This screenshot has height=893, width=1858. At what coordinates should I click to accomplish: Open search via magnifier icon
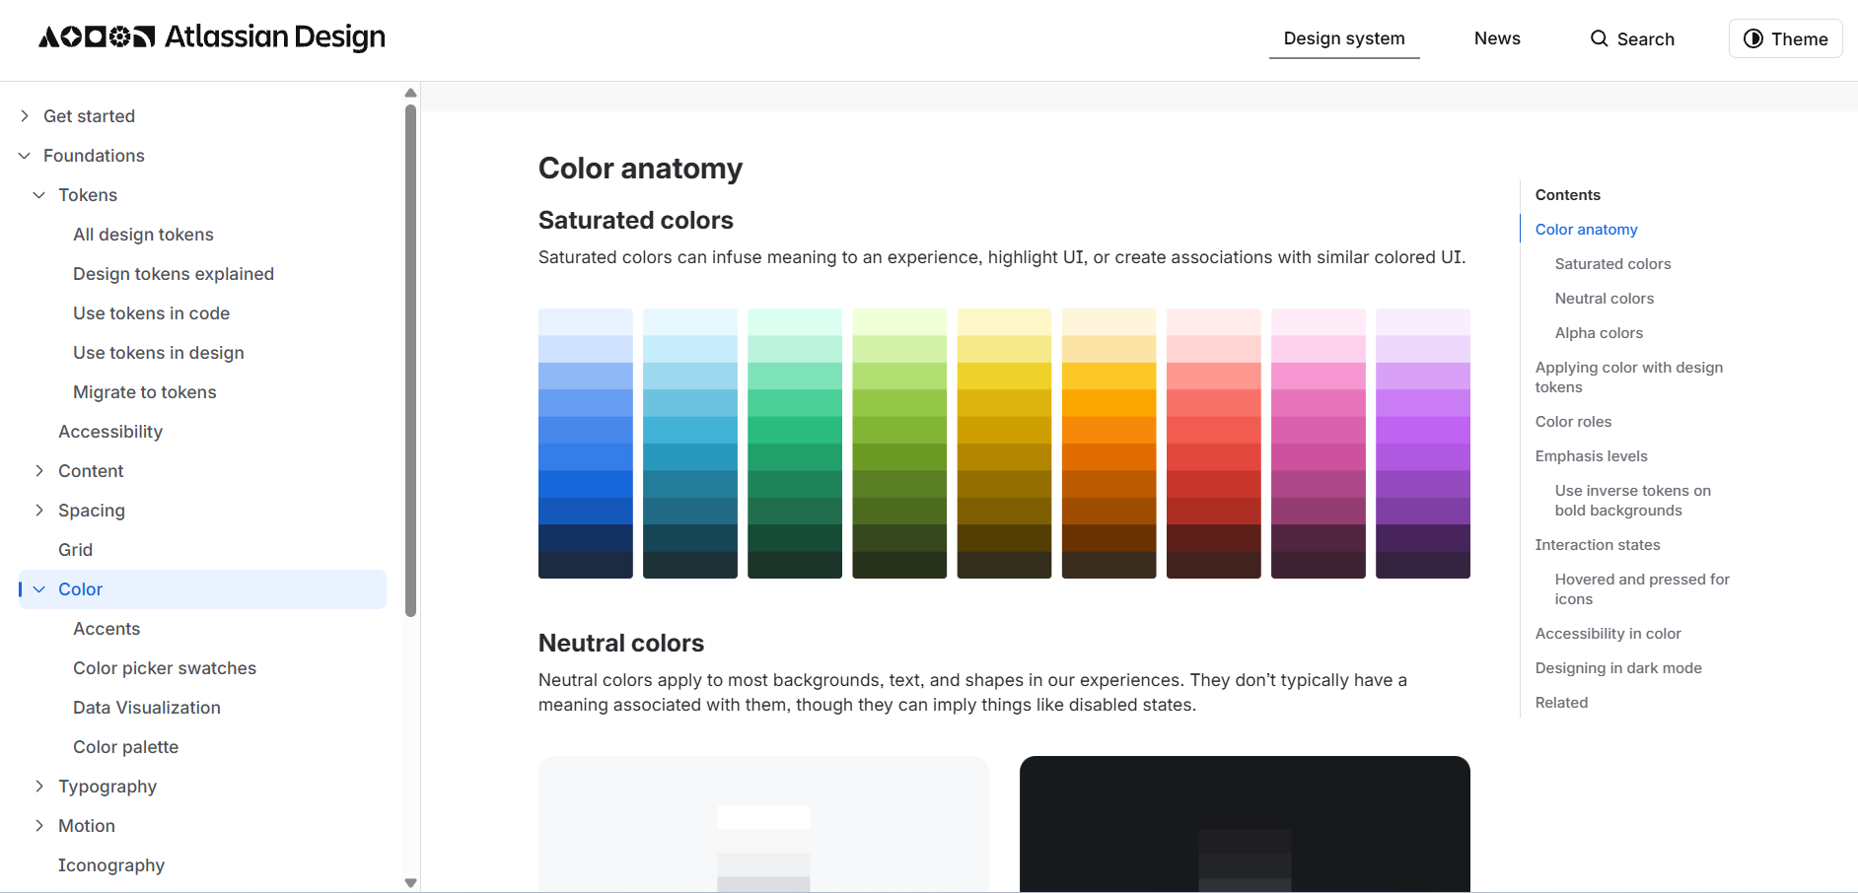pyautogui.click(x=1599, y=38)
